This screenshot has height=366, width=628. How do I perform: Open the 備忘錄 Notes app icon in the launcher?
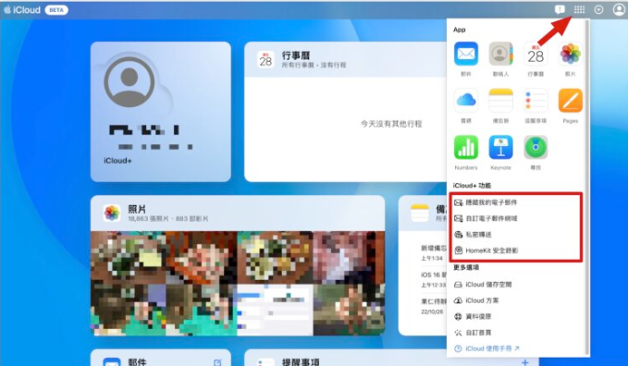tap(500, 101)
